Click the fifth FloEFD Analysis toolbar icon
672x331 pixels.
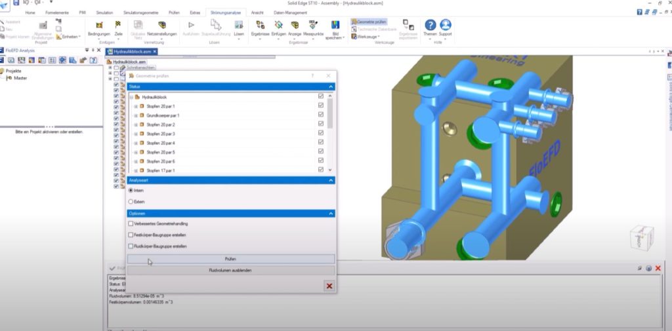point(42,60)
